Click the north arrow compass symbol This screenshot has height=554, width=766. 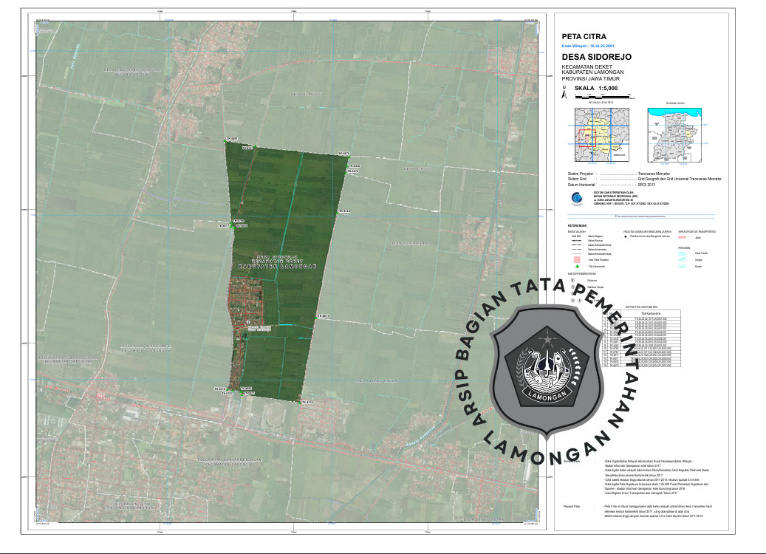click(x=565, y=94)
